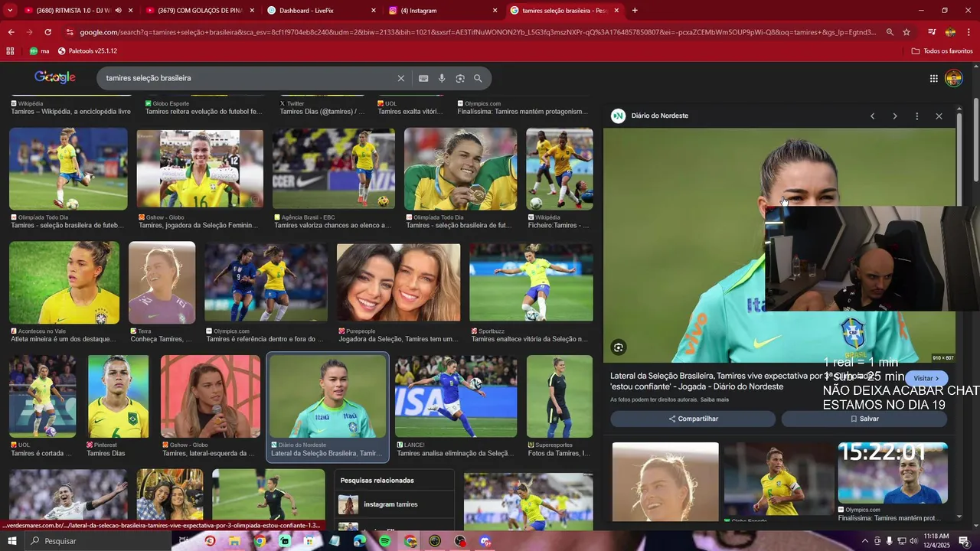Close the image preview panel
The image size is (980, 551).
click(939, 116)
